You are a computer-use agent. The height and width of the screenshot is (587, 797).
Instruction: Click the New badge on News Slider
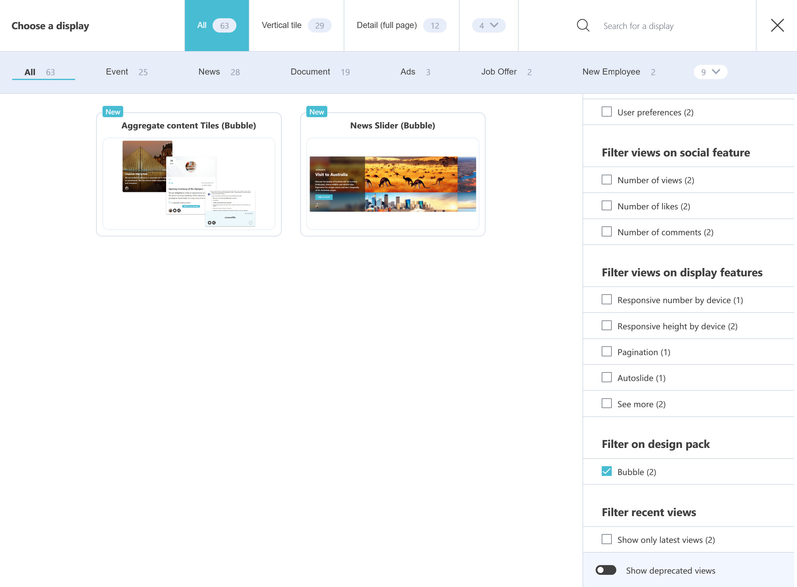tap(316, 112)
